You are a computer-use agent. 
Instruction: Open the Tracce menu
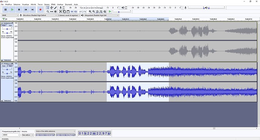pos(40,4)
